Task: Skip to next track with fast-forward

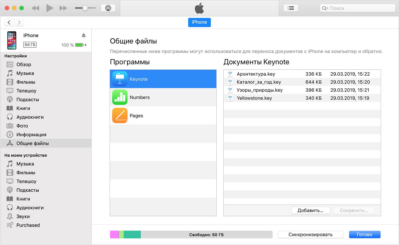Action: coord(63,8)
